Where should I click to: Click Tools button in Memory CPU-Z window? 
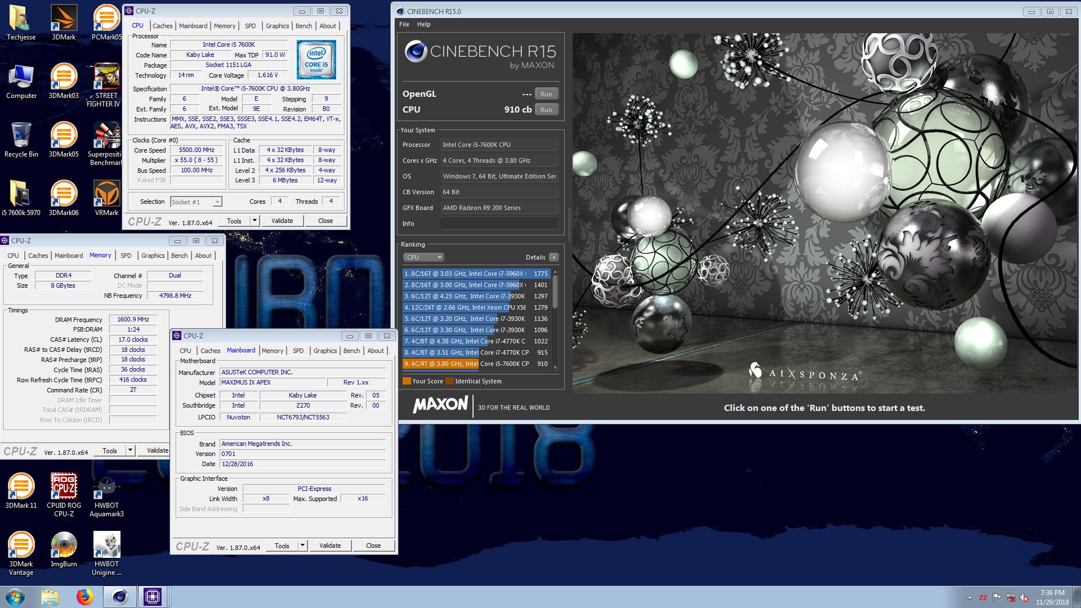pyautogui.click(x=110, y=450)
